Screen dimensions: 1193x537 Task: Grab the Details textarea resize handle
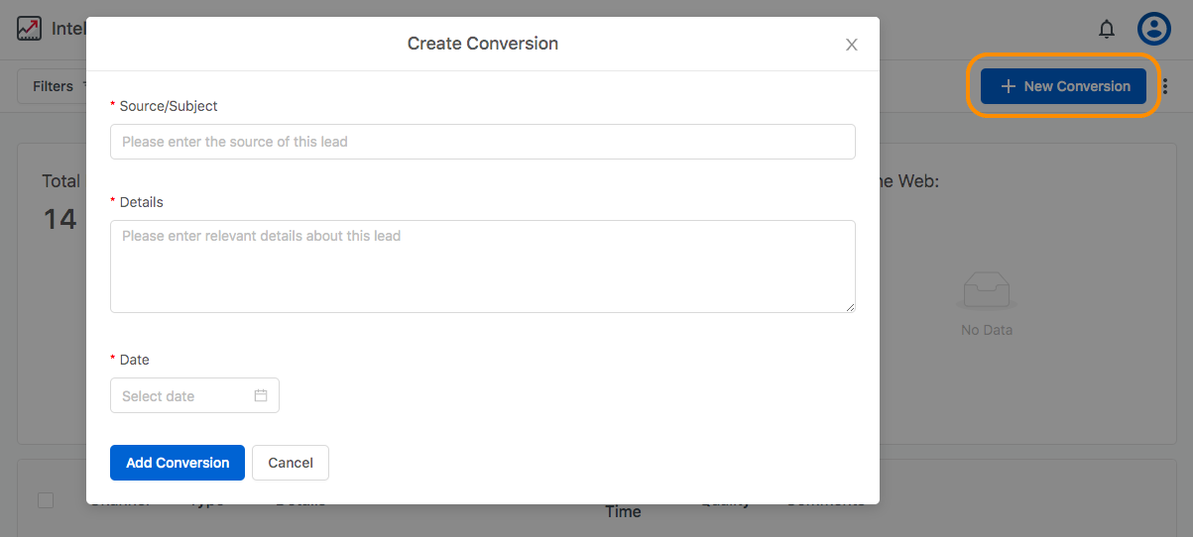[x=850, y=307]
